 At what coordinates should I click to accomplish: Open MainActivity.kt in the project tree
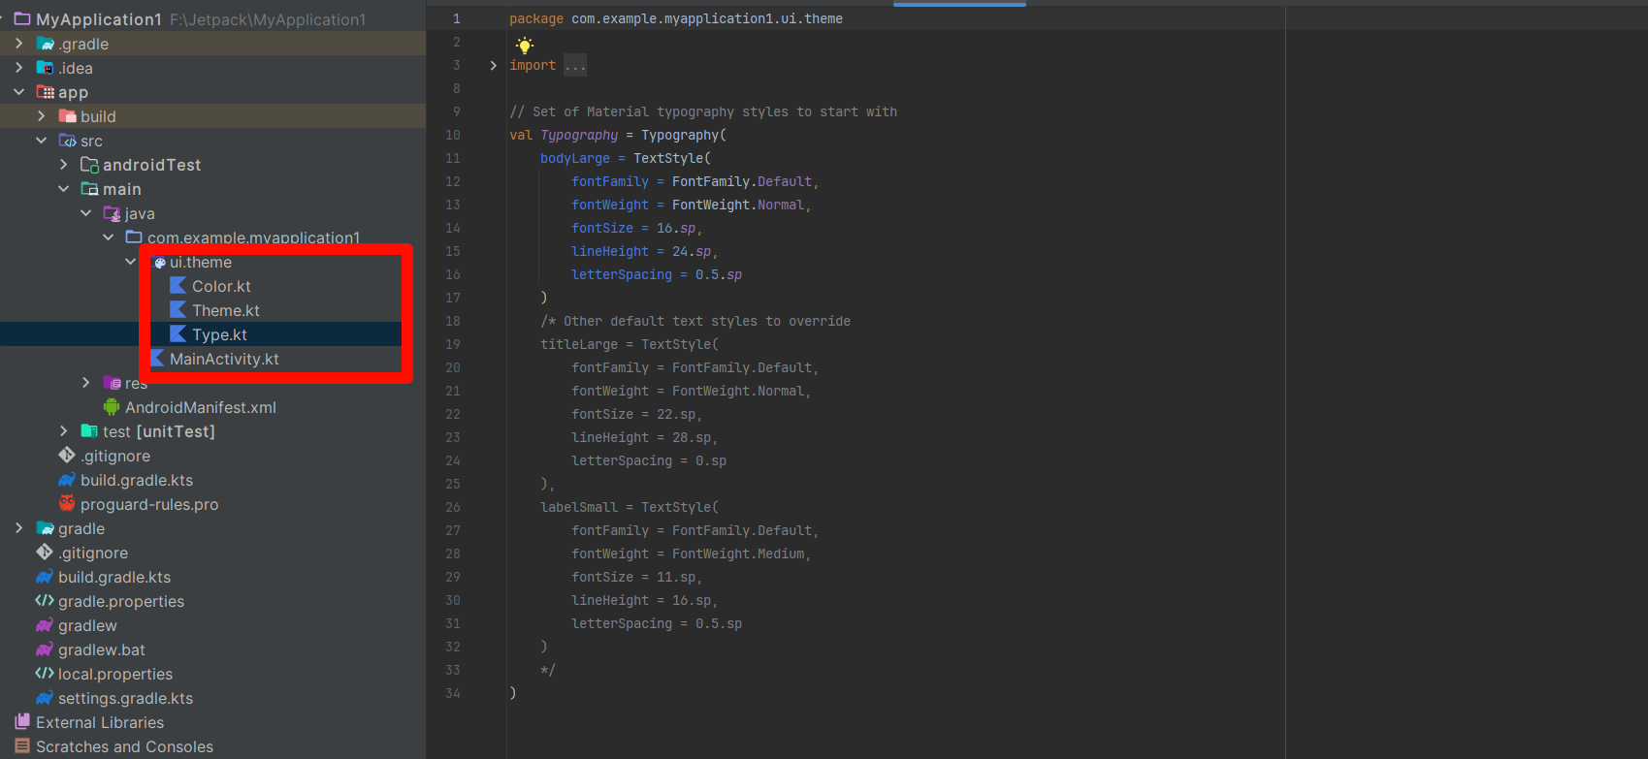224,359
